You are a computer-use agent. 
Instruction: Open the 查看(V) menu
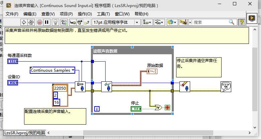pyautogui.click(x=48, y=14)
